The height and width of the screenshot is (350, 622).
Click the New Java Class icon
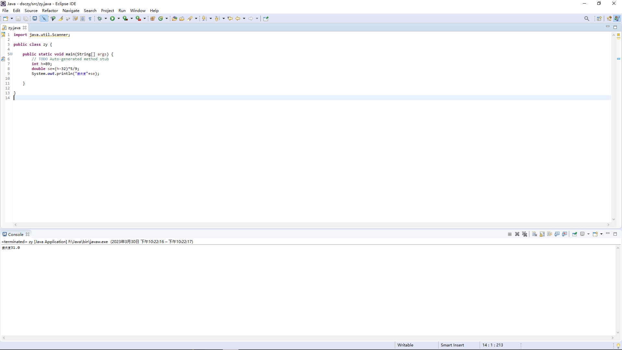pos(160,19)
